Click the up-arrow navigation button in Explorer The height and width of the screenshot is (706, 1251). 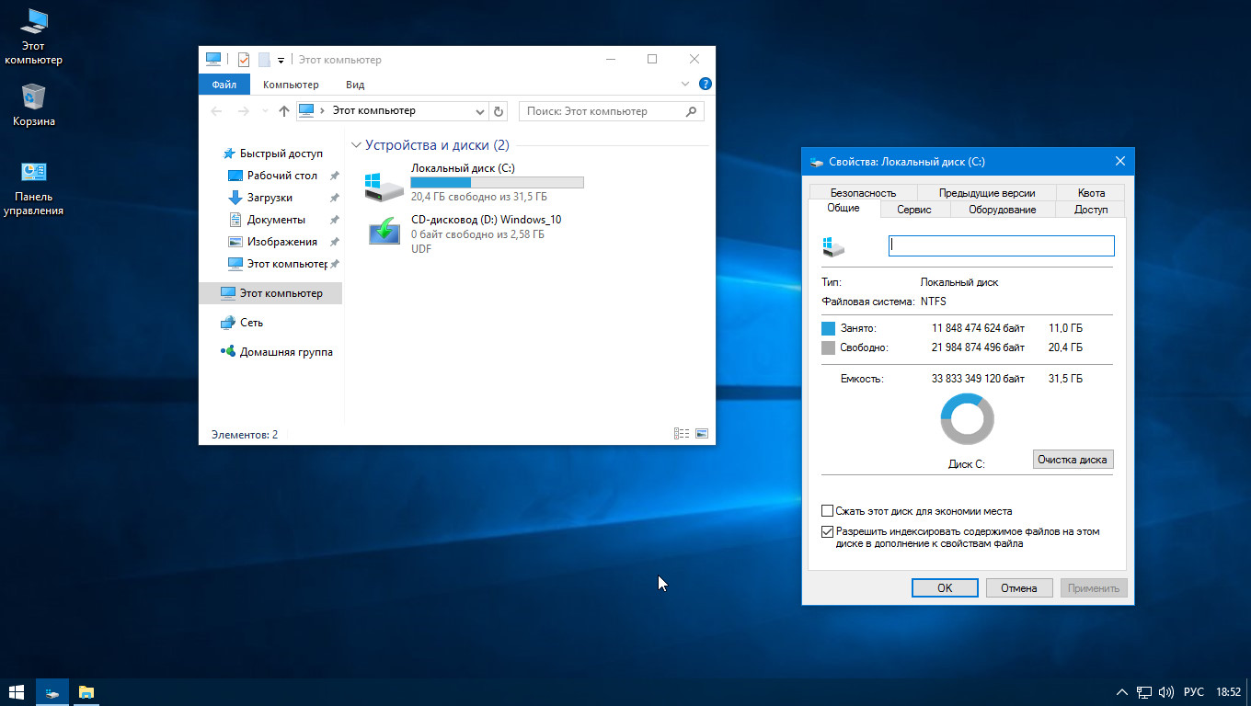[x=284, y=111]
